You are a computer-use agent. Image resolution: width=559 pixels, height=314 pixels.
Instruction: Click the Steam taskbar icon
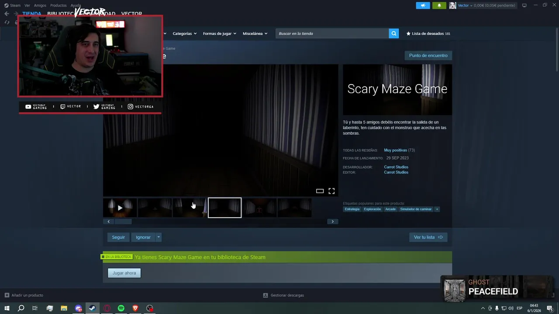point(92,308)
